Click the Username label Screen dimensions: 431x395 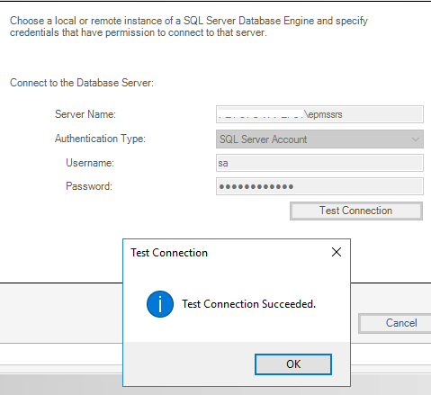coord(90,163)
